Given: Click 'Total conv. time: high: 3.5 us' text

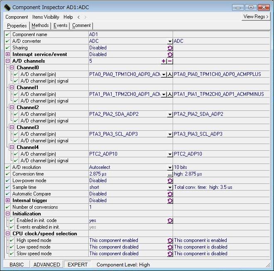Looking at the screenshot, I should pyautogui.click(x=203, y=187).
